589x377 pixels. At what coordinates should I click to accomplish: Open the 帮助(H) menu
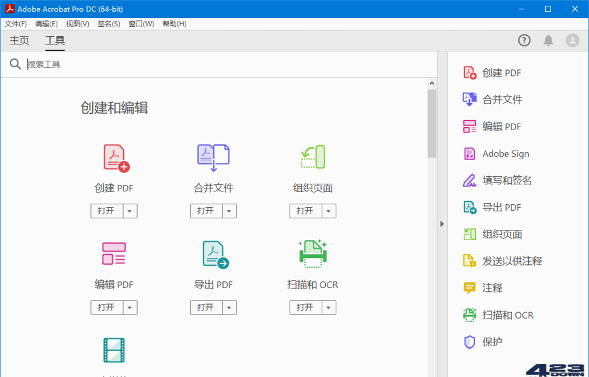pos(175,24)
